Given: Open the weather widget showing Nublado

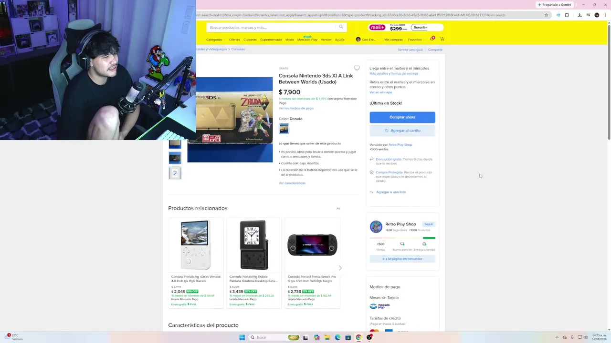Looking at the screenshot, I should point(14,337).
